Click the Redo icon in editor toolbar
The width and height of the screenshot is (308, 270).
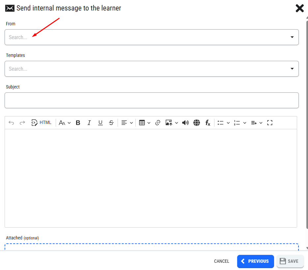click(22, 123)
